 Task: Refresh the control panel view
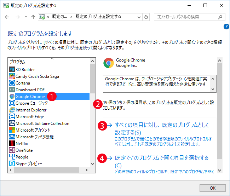(x=146, y=17)
